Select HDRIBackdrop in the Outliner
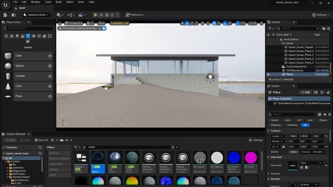 tap(294, 71)
